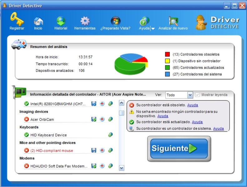This screenshot has height=187, width=247.
Task: Click the Dispositivos analizados value 106
Action: point(82,70)
